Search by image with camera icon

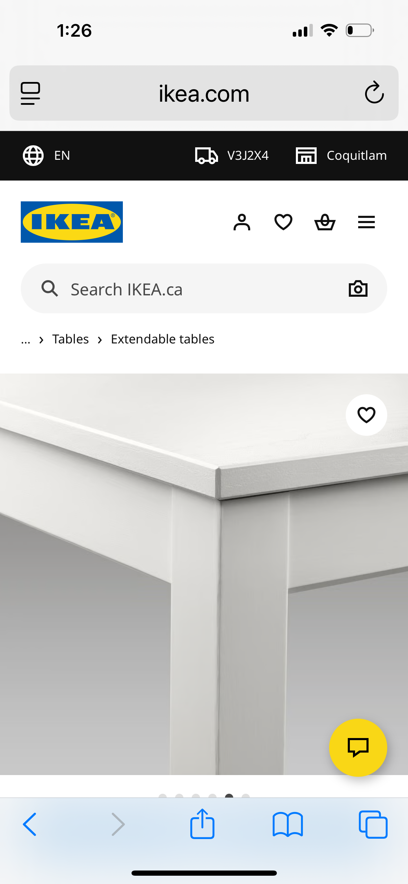(x=358, y=289)
